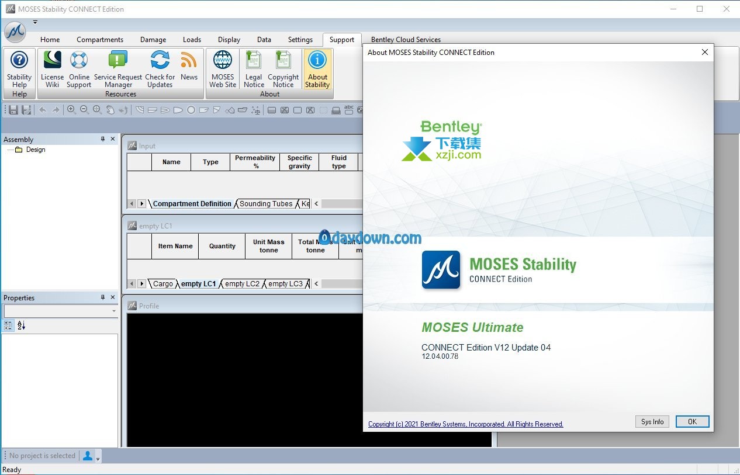Viewport: 740px width, 475px height.
Task: Close the Assembly panel
Action: (x=113, y=139)
